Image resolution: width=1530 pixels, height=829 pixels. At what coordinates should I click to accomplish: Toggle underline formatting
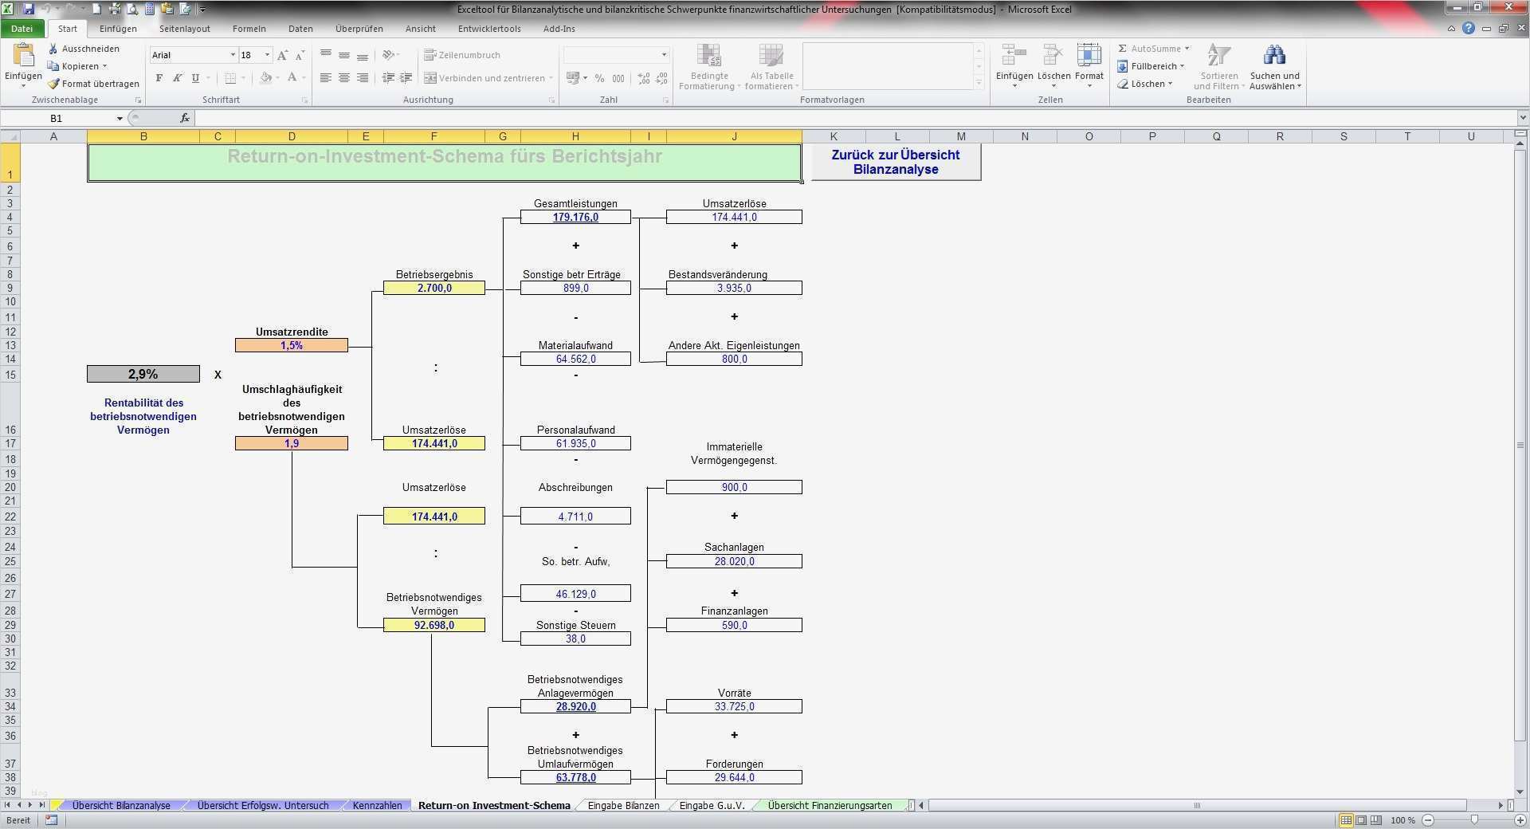[x=194, y=78]
